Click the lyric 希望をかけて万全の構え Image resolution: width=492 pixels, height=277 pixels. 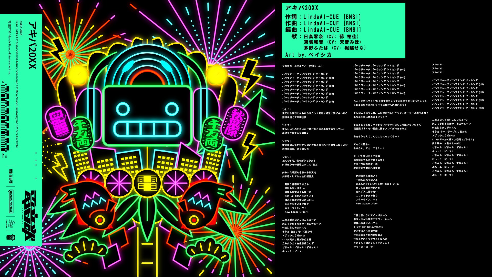click(295, 133)
